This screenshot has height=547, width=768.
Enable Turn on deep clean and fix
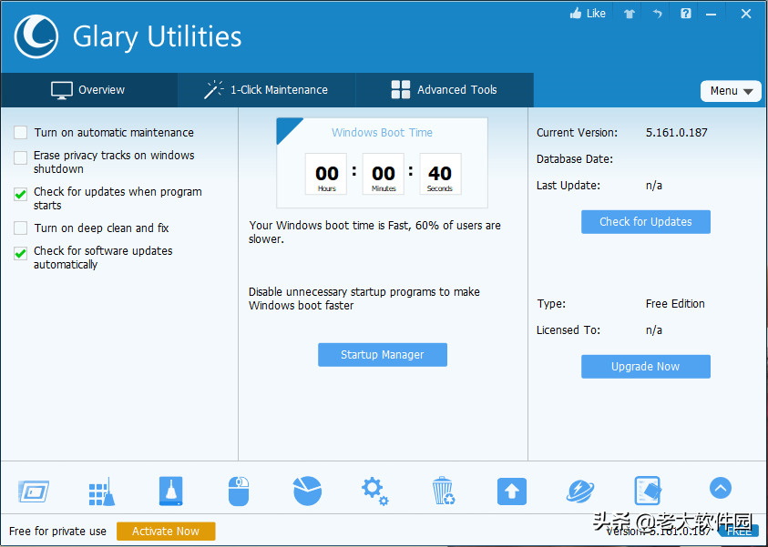point(20,228)
